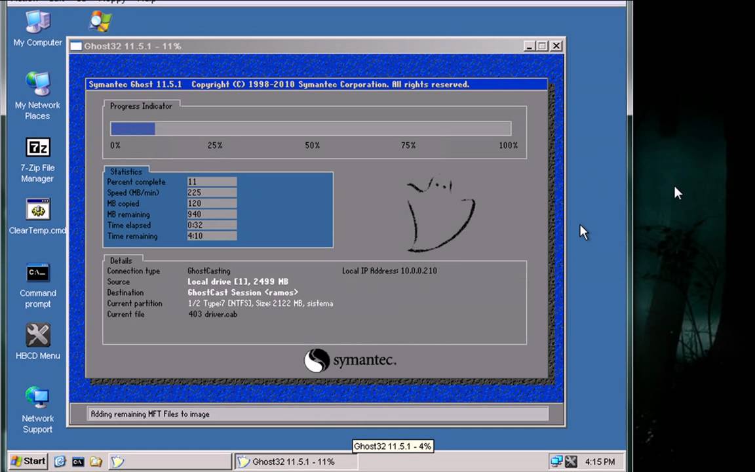Click the MB remaining value 940
755x472 pixels.
click(212, 214)
